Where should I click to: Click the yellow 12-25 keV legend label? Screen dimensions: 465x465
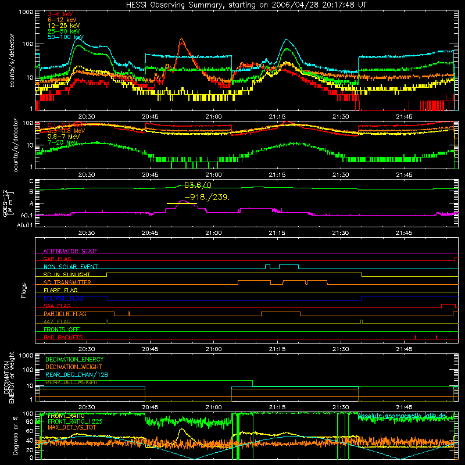pyautogui.click(x=64, y=26)
